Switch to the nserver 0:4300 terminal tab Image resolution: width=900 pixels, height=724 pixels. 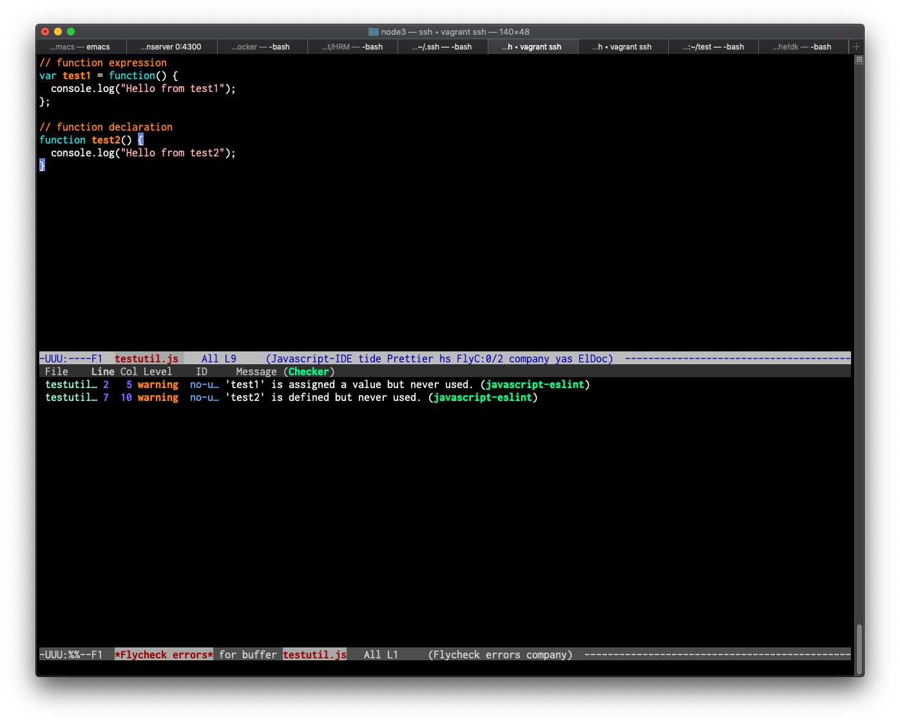[171, 46]
